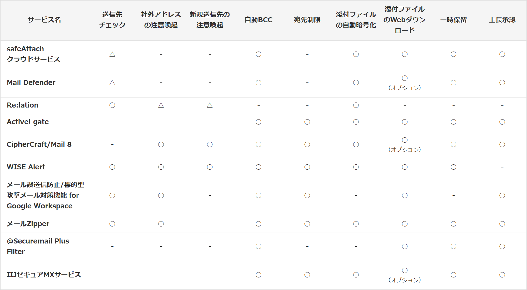Click the (オプション) label in IIJセキュアMXサービス row
The image size is (527, 290).
(405, 280)
